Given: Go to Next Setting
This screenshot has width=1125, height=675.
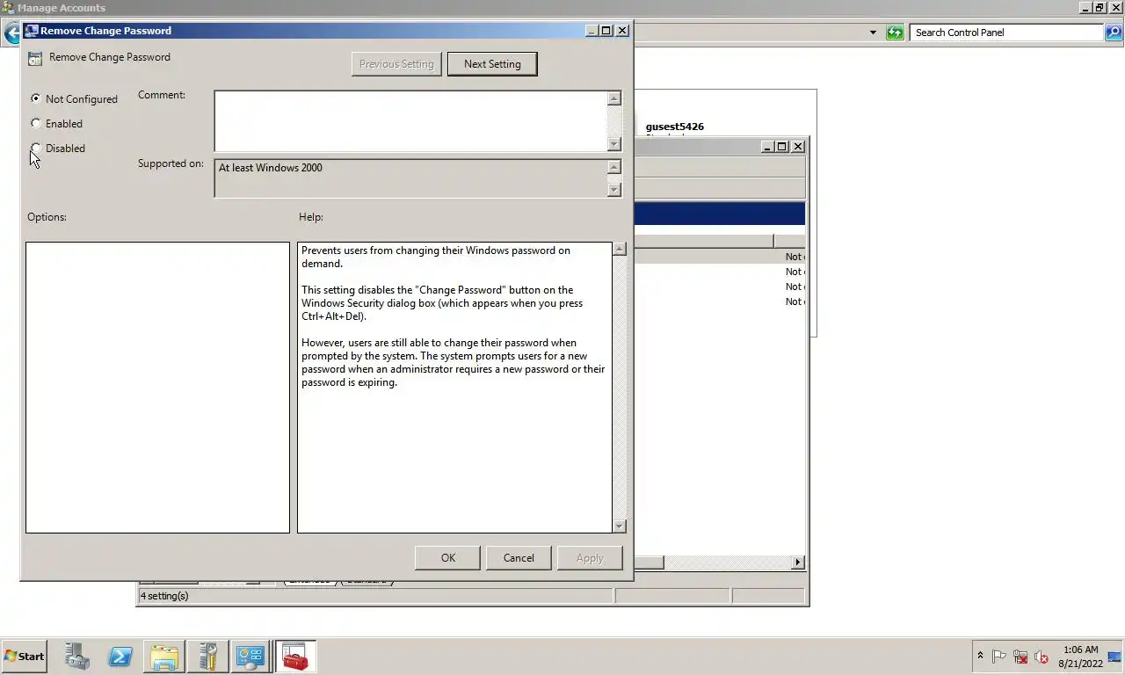Looking at the screenshot, I should [x=492, y=64].
